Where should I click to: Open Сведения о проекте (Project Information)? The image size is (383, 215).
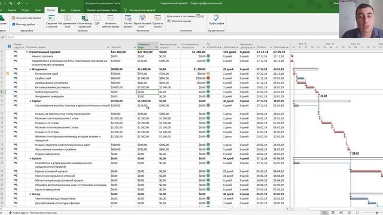point(51,21)
